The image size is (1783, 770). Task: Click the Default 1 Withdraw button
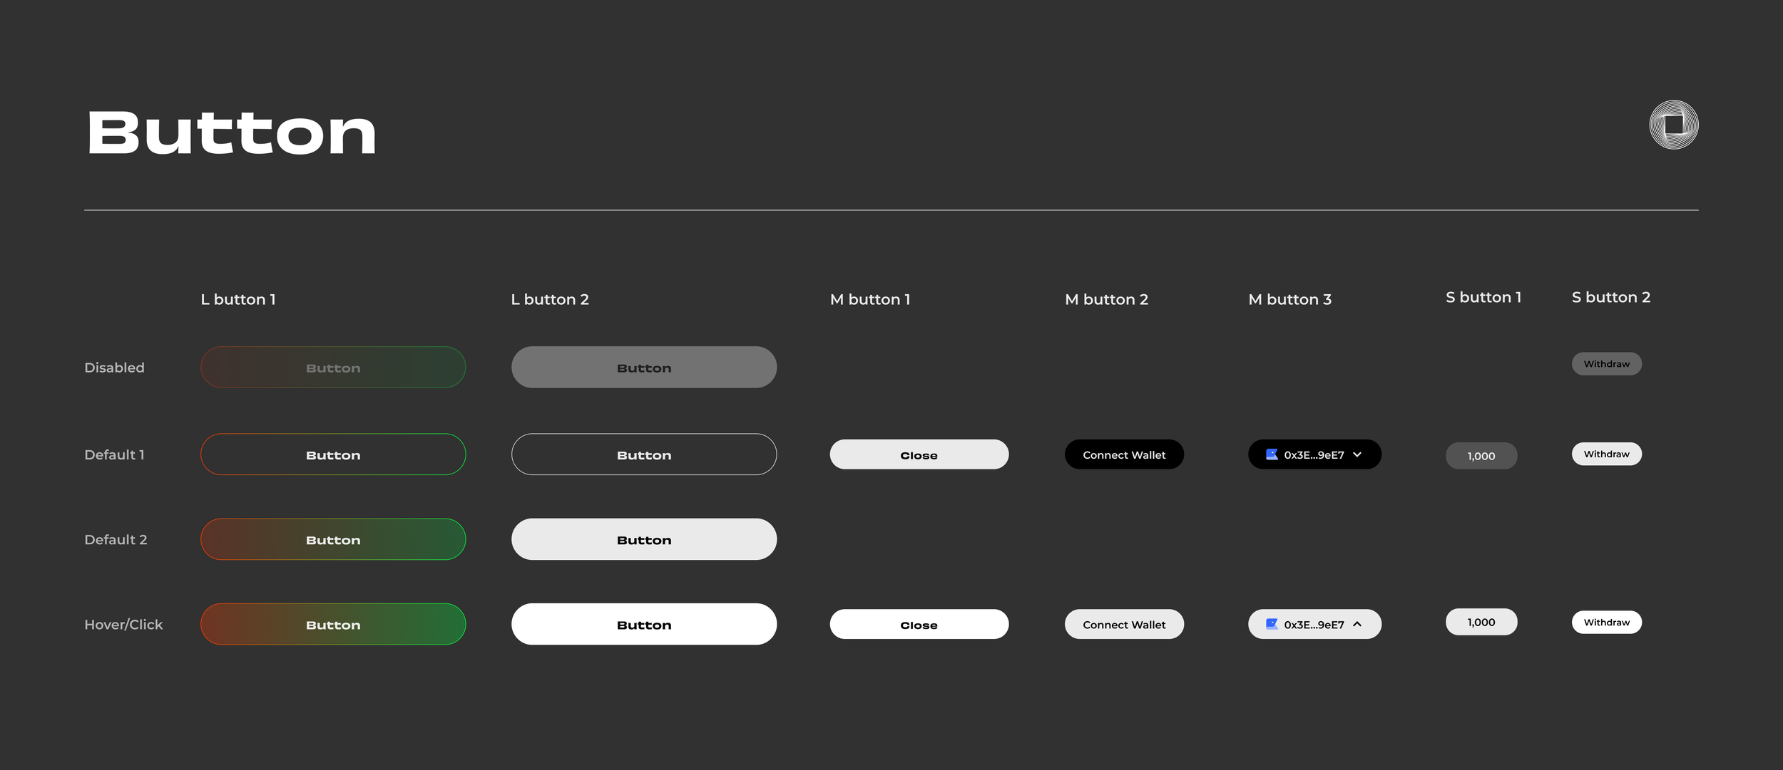[x=1606, y=454]
